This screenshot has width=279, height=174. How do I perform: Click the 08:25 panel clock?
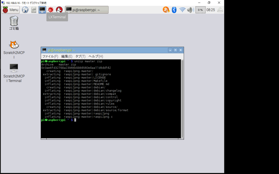(x=211, y=10)
